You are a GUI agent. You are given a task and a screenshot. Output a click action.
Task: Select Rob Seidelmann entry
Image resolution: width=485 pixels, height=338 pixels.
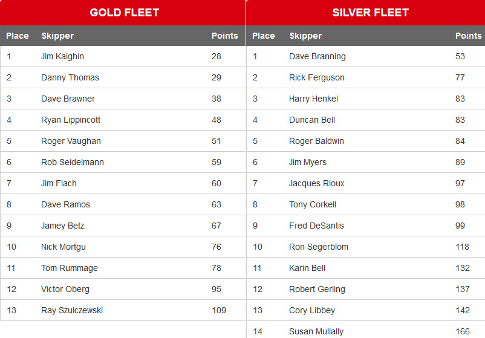click(x=73, y=162)
